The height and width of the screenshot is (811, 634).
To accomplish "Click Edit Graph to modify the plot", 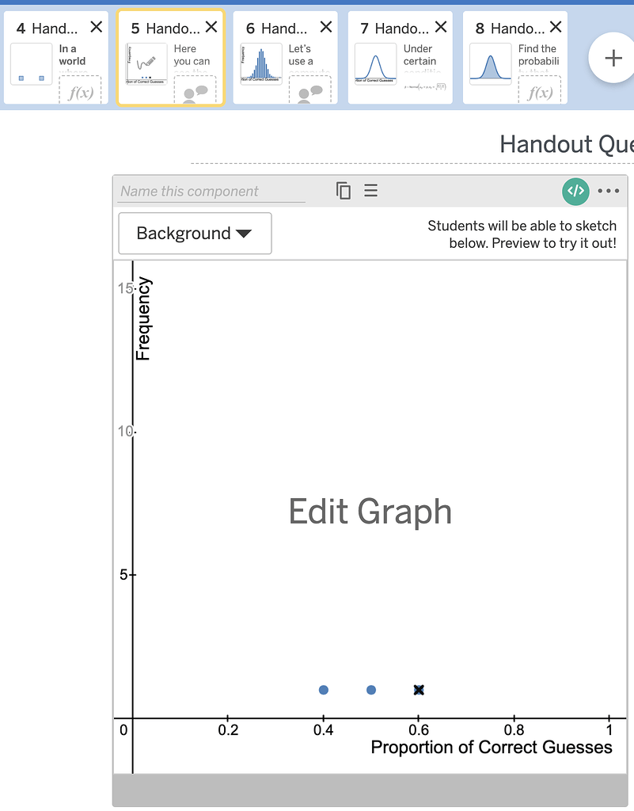I will coord(370,512).
